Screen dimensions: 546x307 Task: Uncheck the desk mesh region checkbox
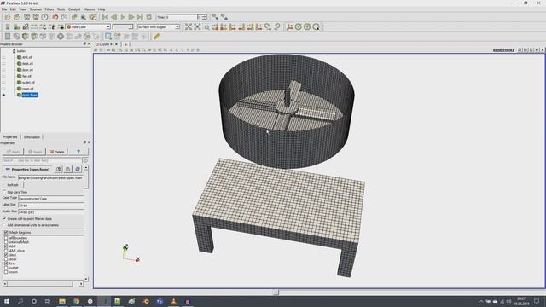[6, 255]
